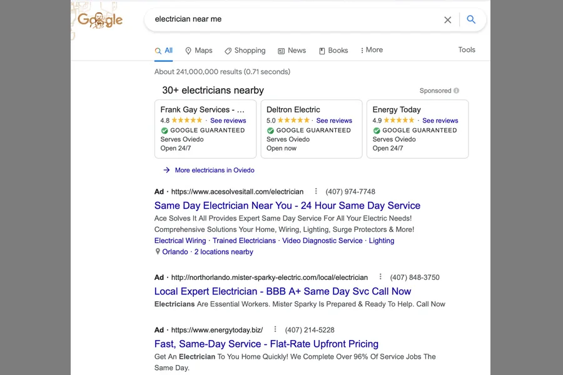Click phone number (407) 214-5228
Screen dimensions: 563x375
click(310, 330)
